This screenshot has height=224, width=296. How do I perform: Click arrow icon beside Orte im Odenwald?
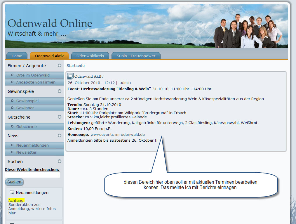12,75
